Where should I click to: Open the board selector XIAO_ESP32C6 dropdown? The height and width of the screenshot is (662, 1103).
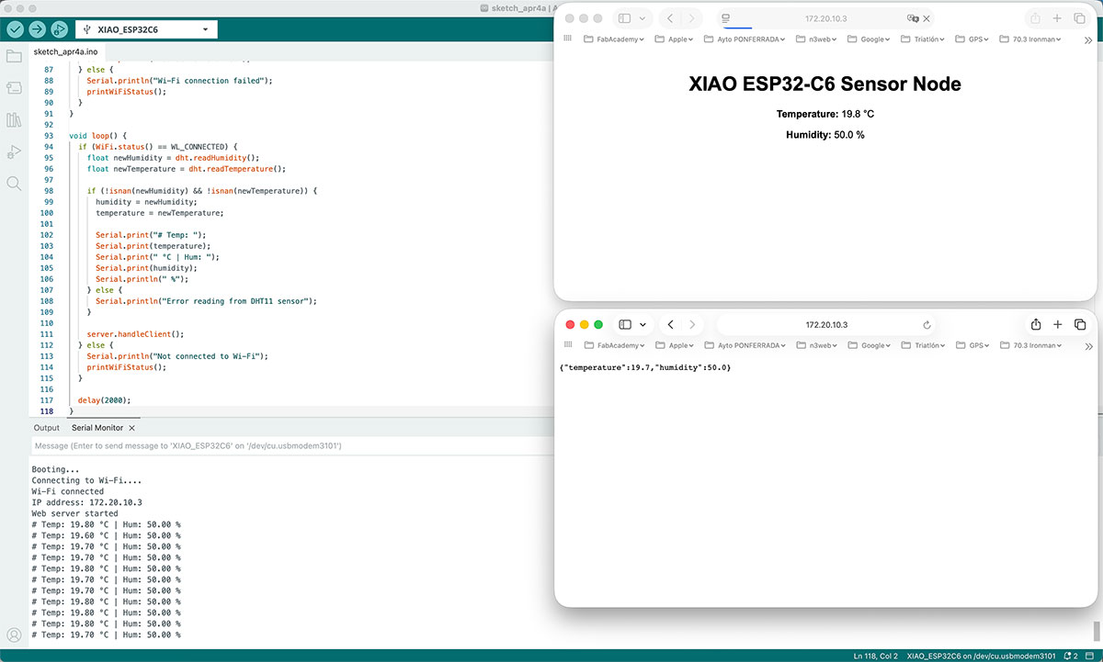(146, 29)
